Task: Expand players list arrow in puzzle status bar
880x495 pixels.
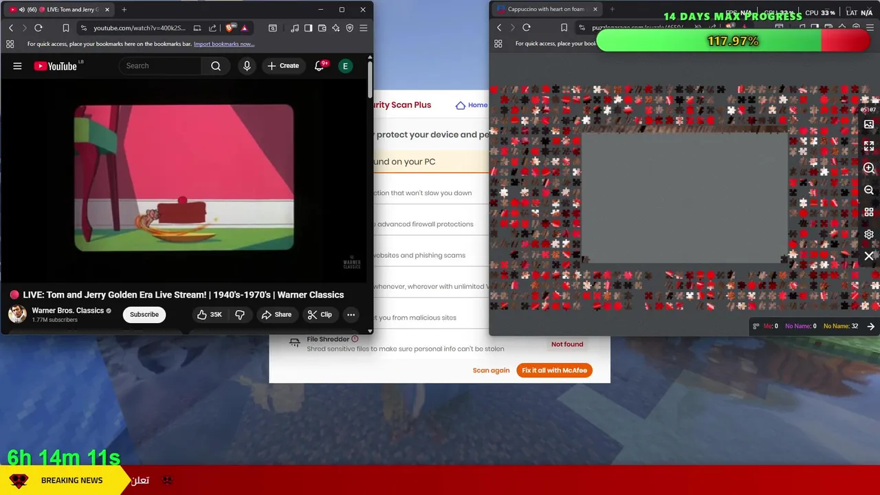Action: coord(871,327)
